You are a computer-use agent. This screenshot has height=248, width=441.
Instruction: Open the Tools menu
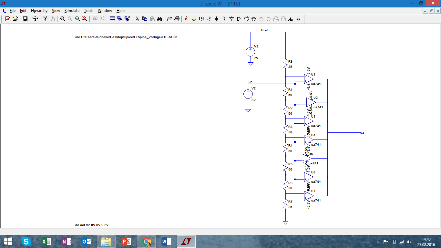click(x=88, y=11)
